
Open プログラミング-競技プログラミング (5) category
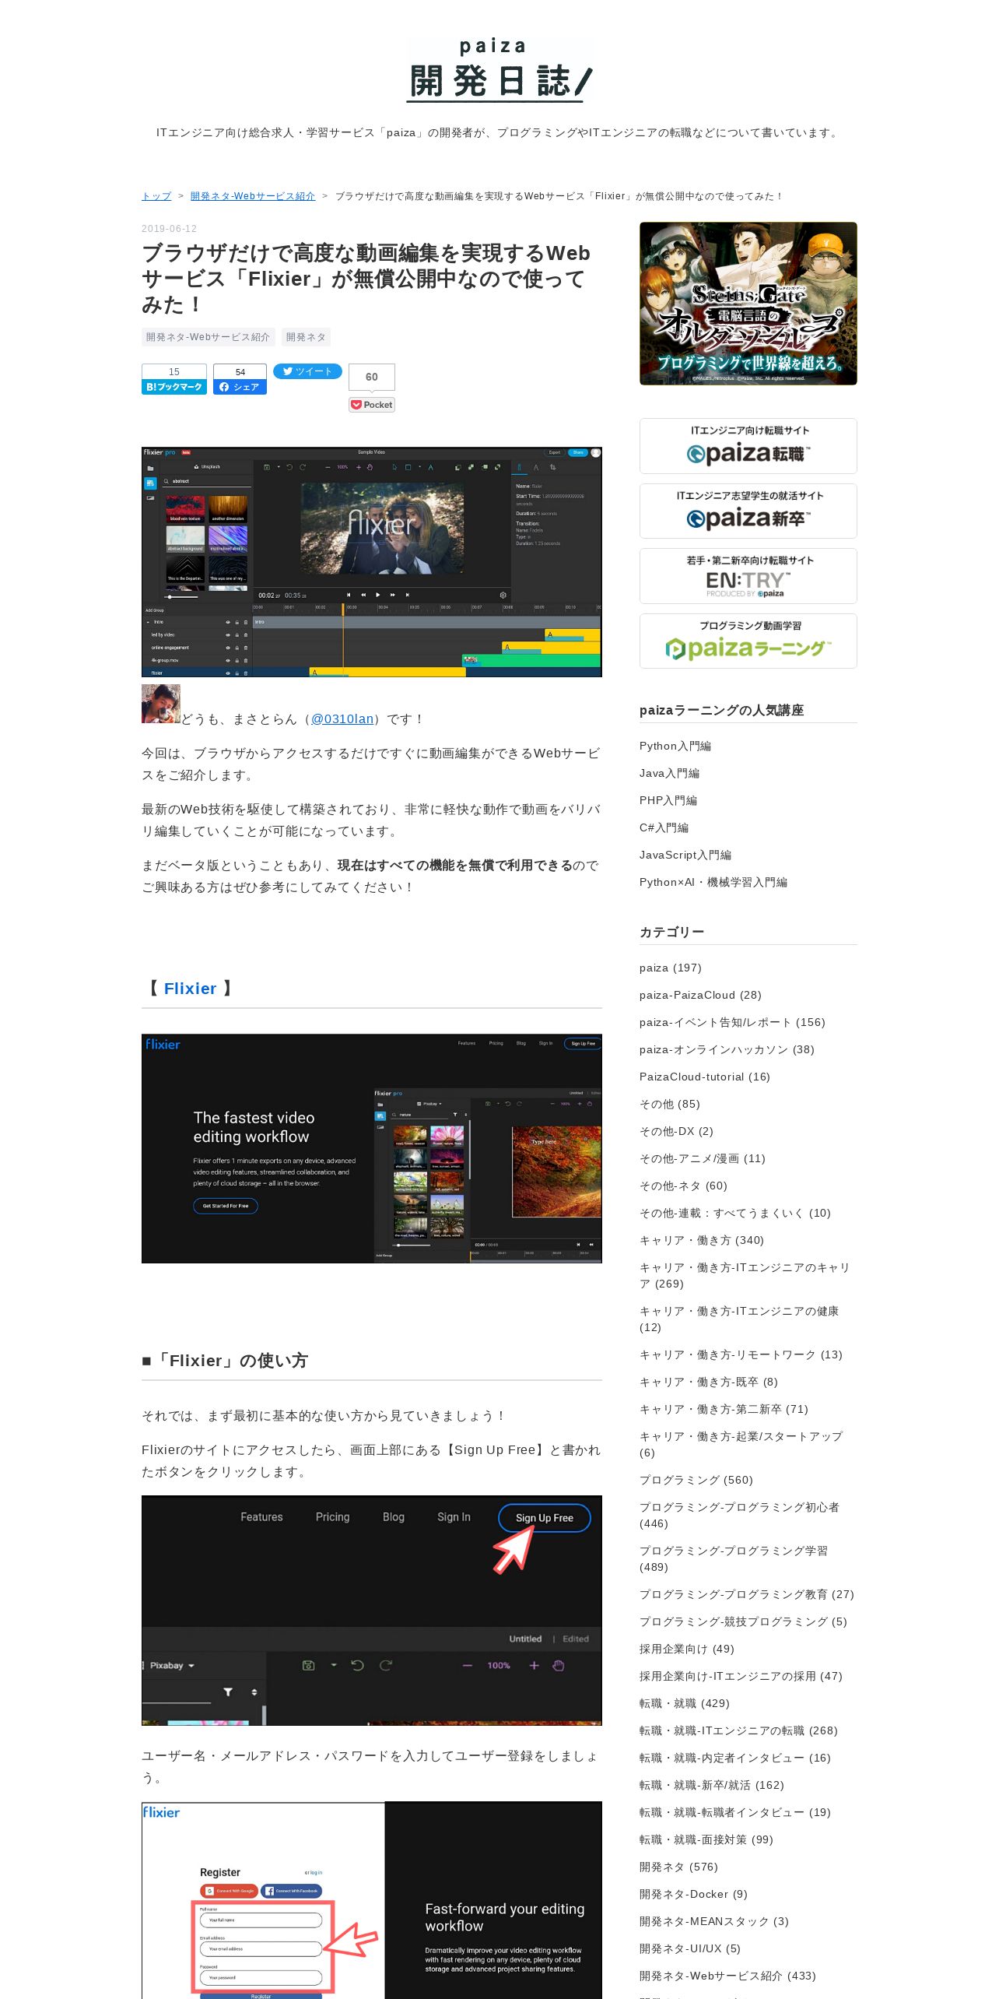743,1621
